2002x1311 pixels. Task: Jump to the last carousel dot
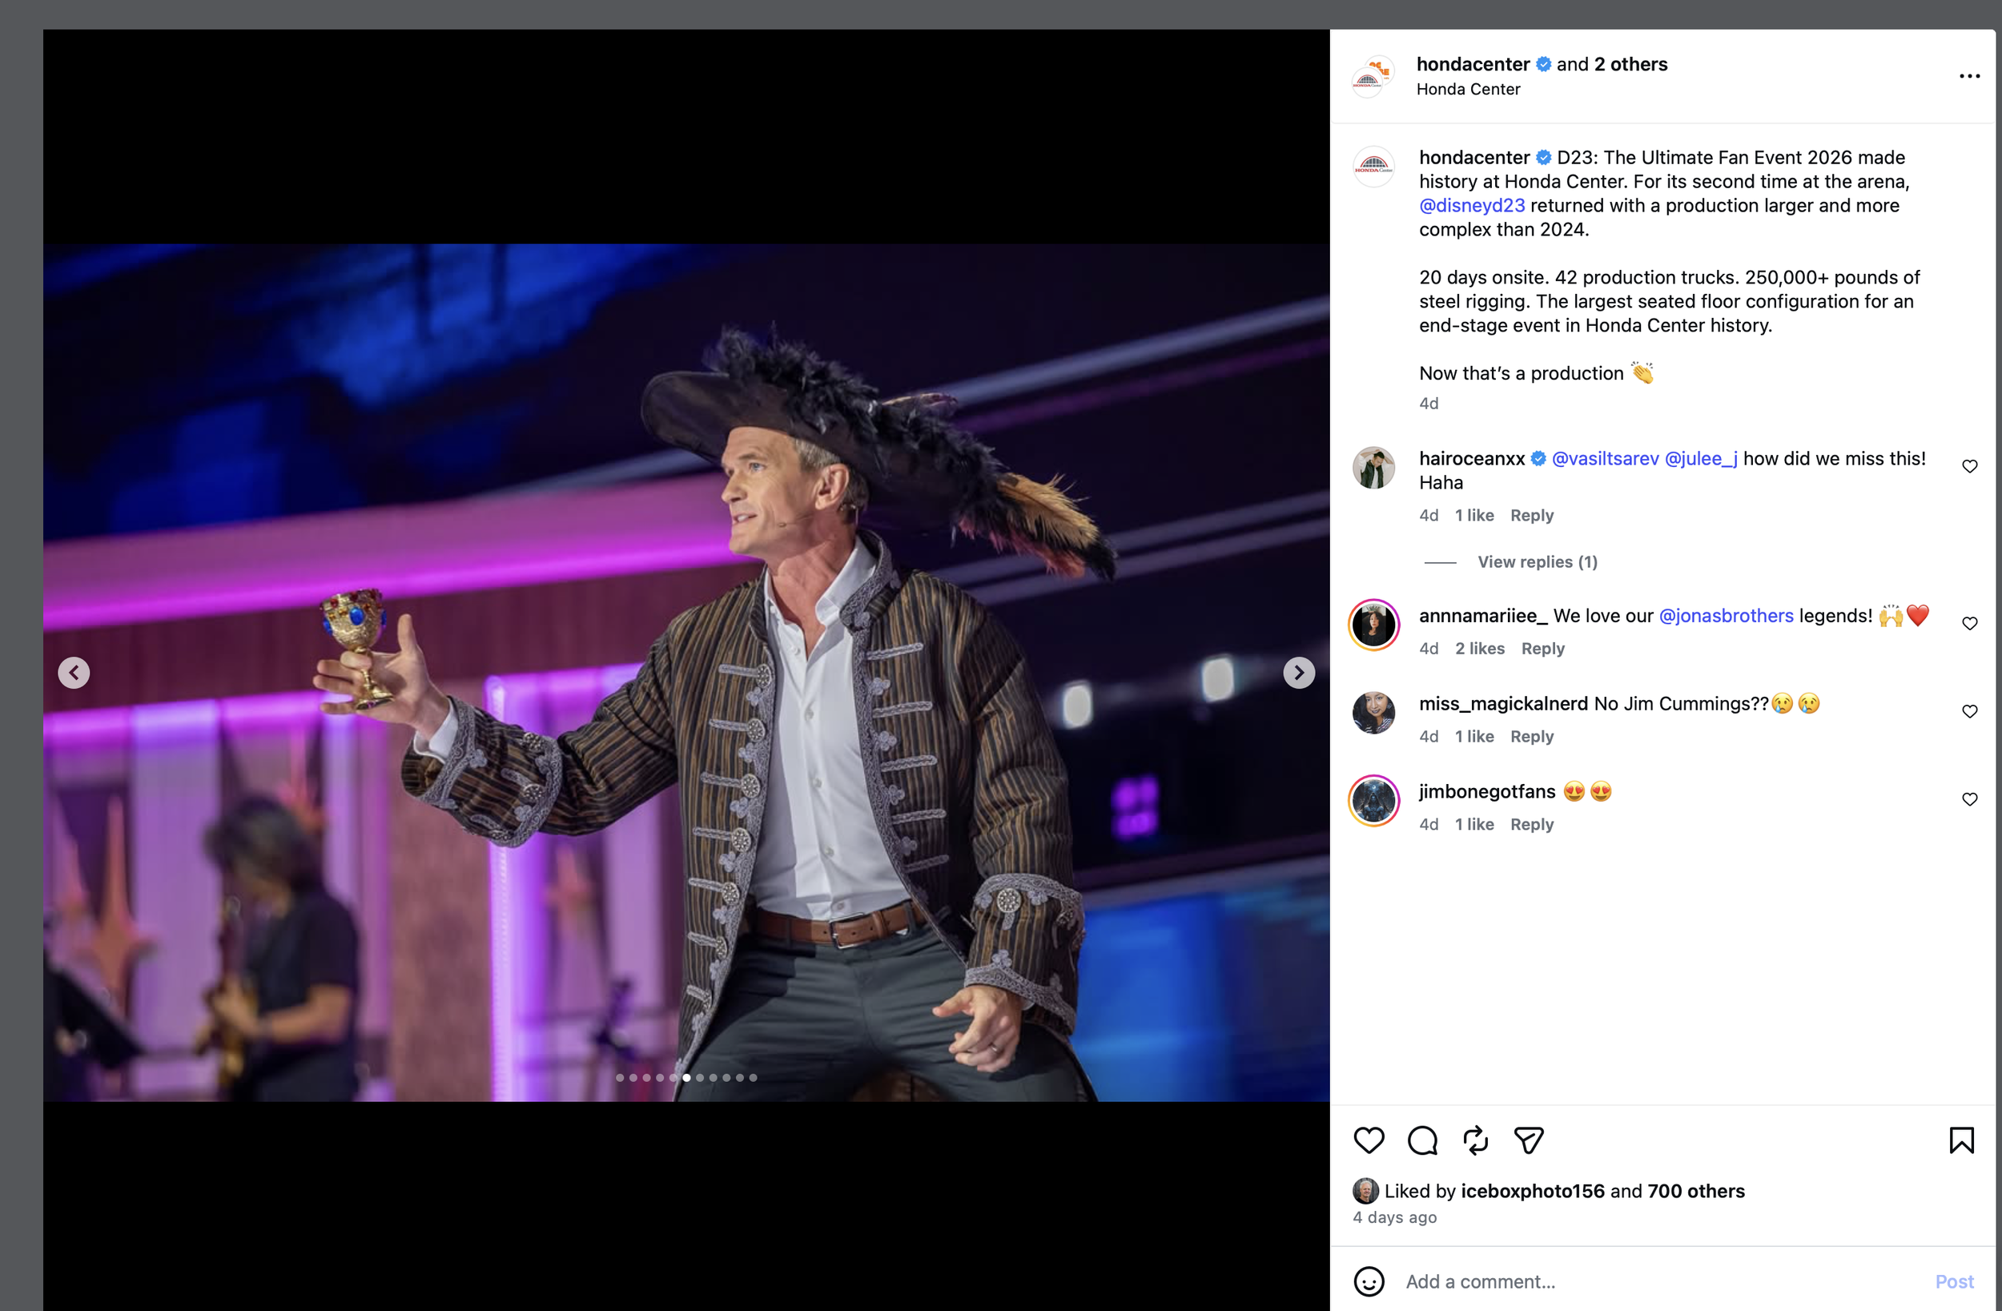pos(753,1078)
